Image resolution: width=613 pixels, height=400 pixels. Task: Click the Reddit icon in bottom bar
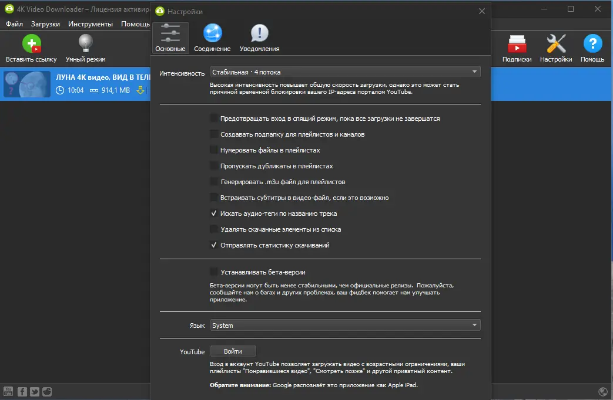(x=47, y=391)
